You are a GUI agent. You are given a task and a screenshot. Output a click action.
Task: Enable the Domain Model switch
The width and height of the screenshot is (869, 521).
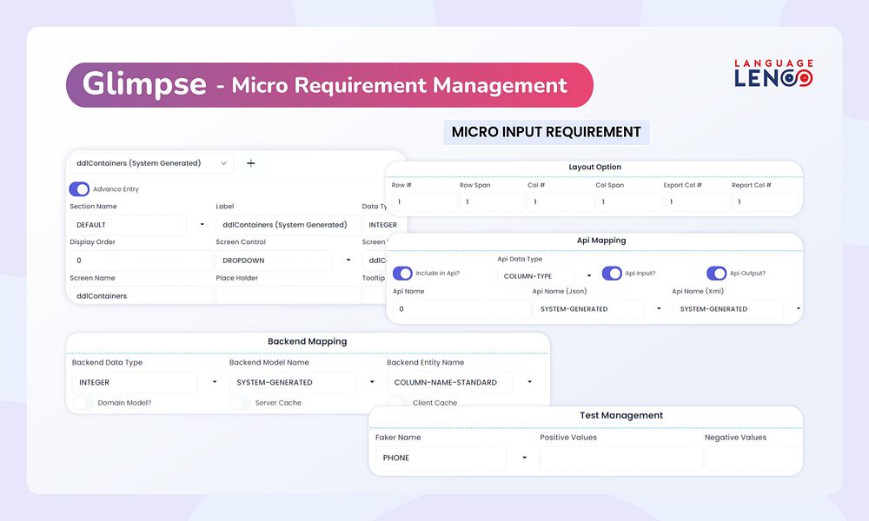[83, 403]
